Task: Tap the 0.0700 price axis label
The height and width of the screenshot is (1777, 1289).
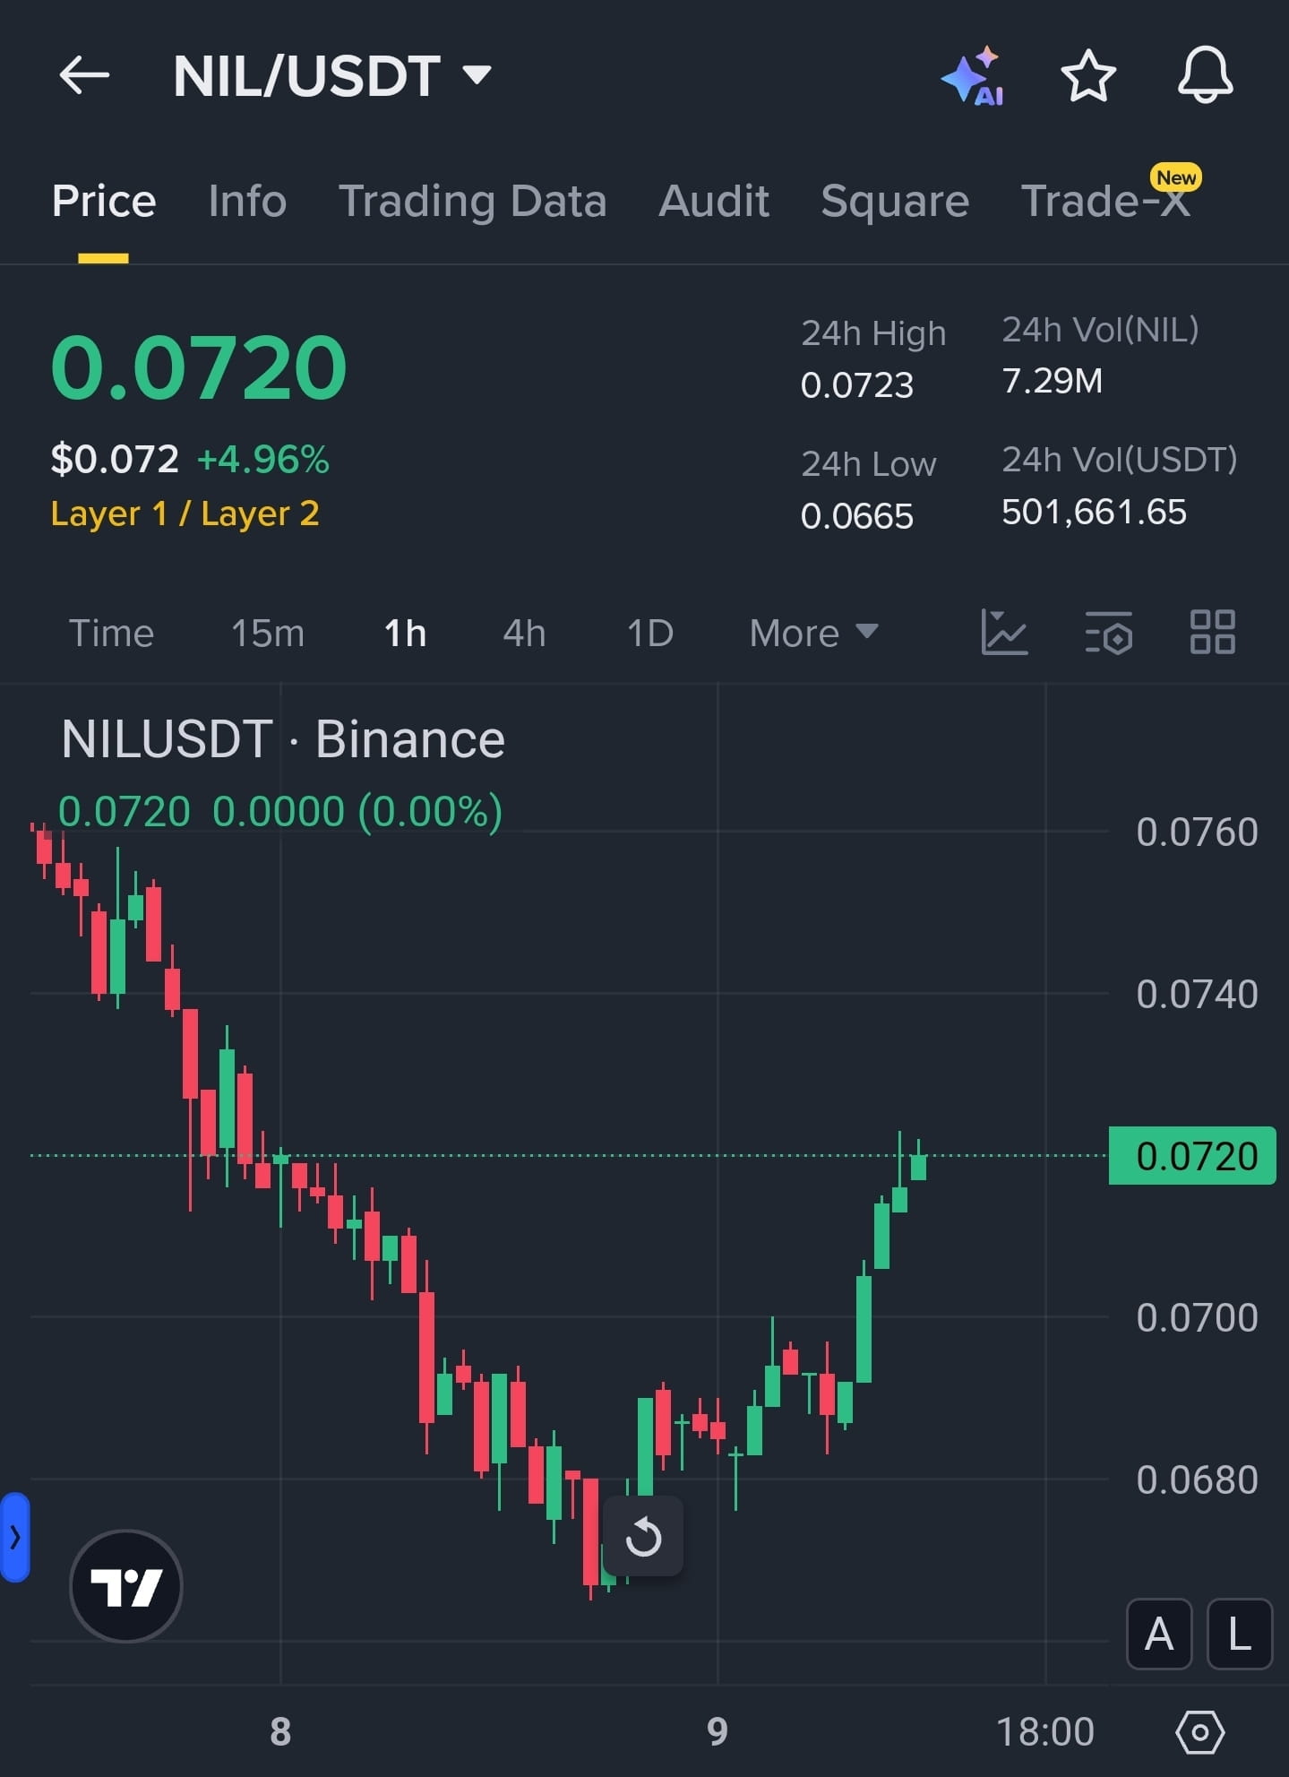Action: coord(1197,1318)
